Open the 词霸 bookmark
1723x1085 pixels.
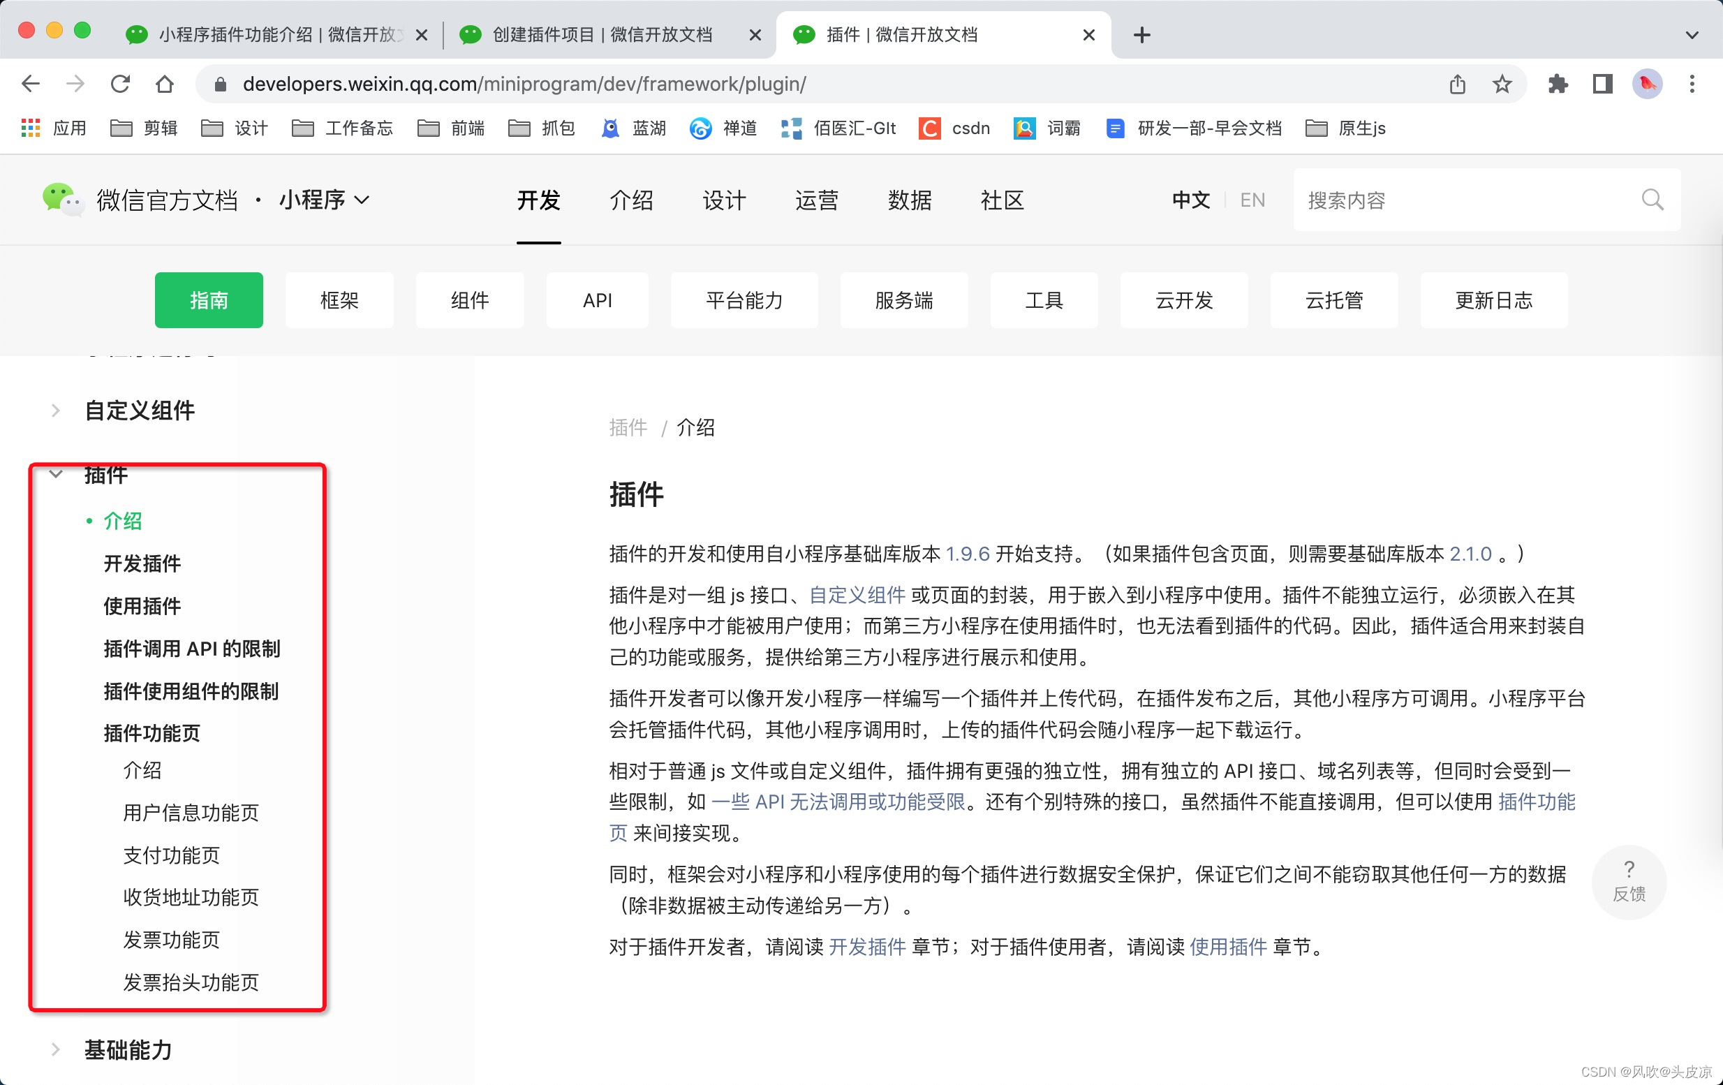1047,128
